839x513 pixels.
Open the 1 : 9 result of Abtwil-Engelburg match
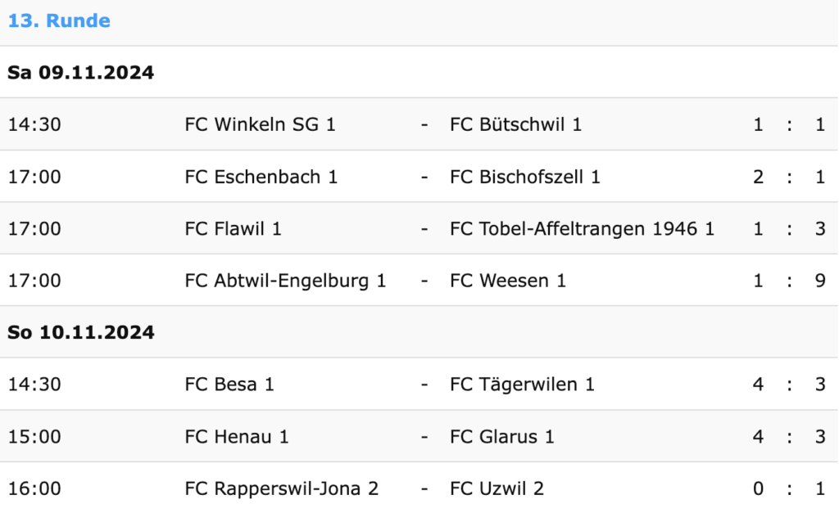click(x=789, y=281)
